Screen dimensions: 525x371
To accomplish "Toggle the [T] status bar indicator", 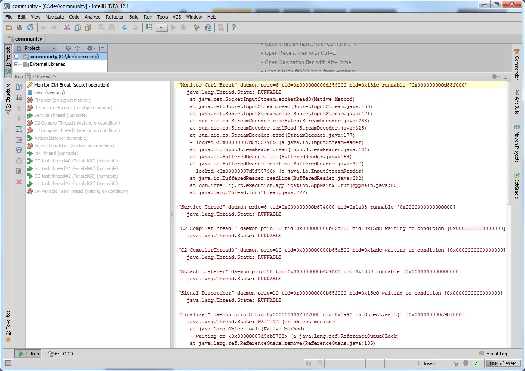I will 476,363.
